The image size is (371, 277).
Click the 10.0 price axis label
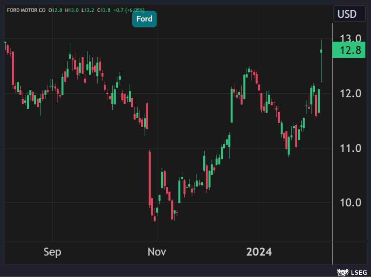pyautogui.click(x=350, y=203)
